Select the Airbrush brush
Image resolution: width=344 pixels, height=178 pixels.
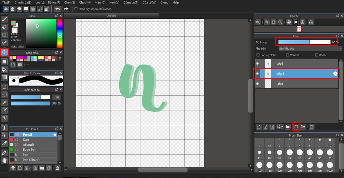pos(33,145)
